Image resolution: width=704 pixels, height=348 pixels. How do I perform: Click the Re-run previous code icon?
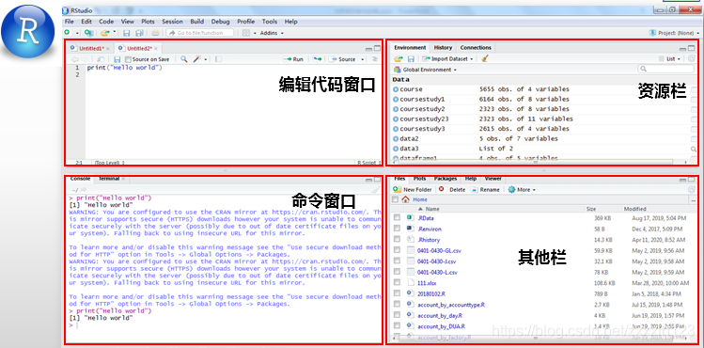(318, 59)
